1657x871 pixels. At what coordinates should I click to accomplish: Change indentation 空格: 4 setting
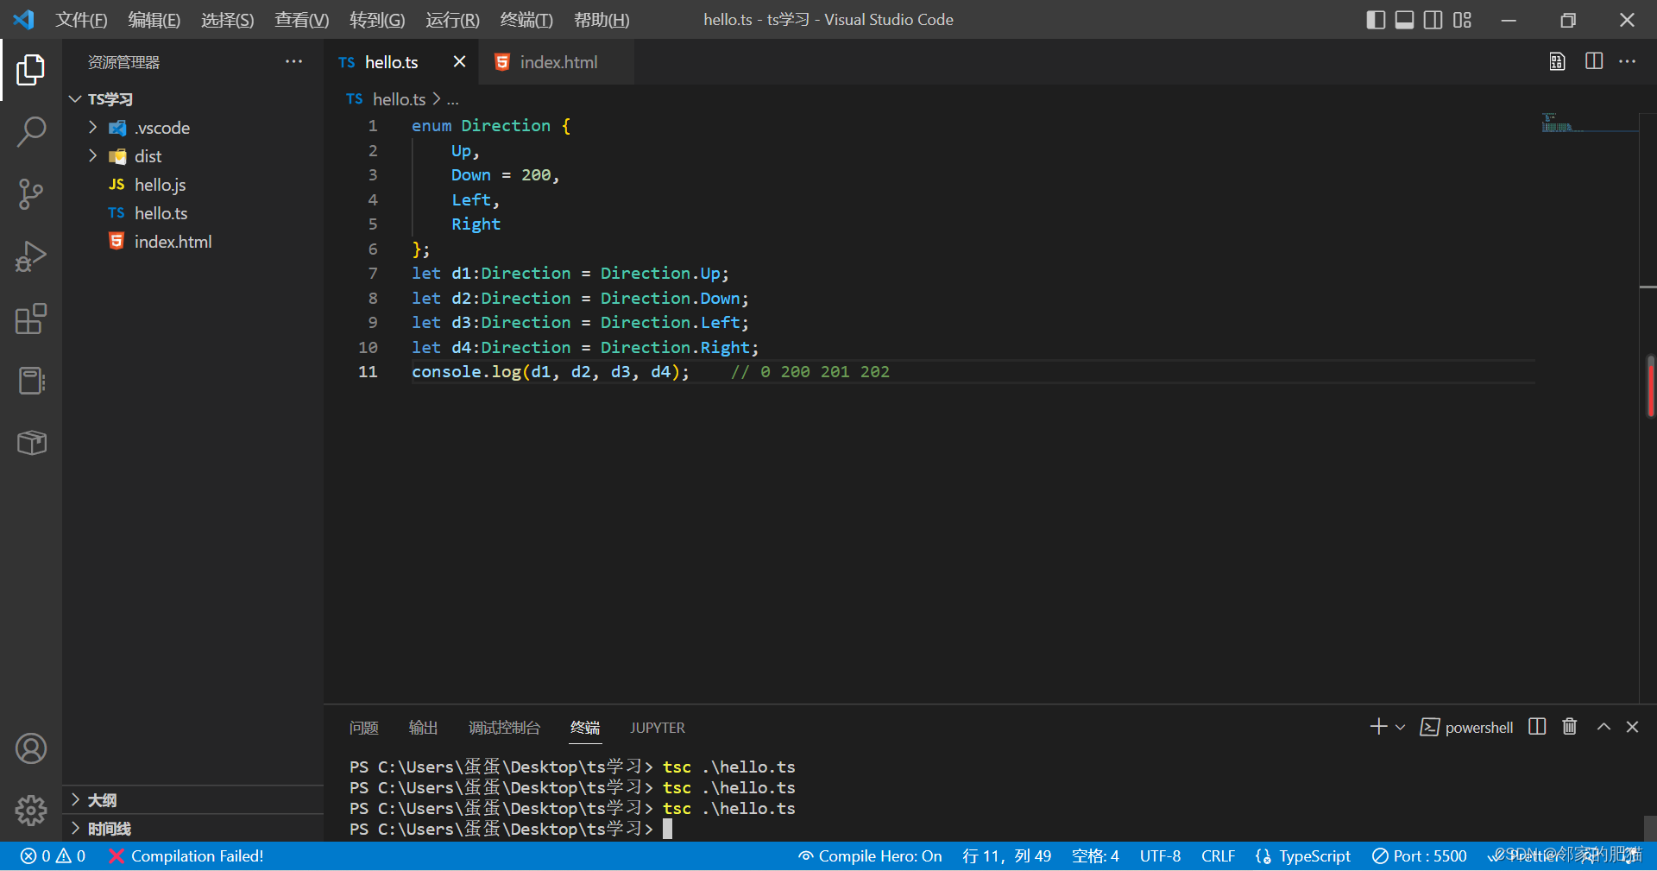(x=1095, y=856)
